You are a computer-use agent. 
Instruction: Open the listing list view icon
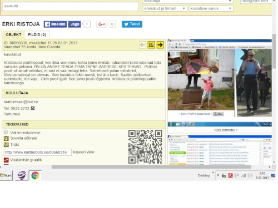(x=151, y=45)
